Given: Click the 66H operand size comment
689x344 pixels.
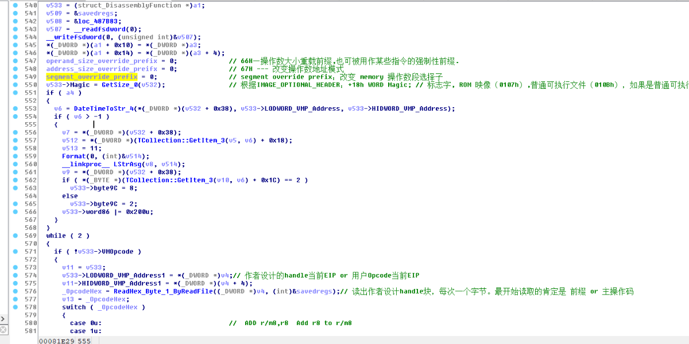Looking at the screenshot, I should pyautogui.click(x=344, y=61).
